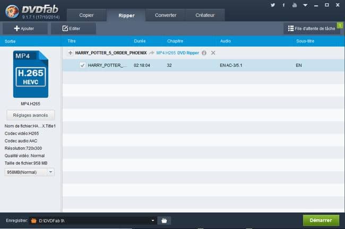Switch to the Converter tab
This screenshot has width=345, height=229.
pyautogui.click(x=166, y=15)
